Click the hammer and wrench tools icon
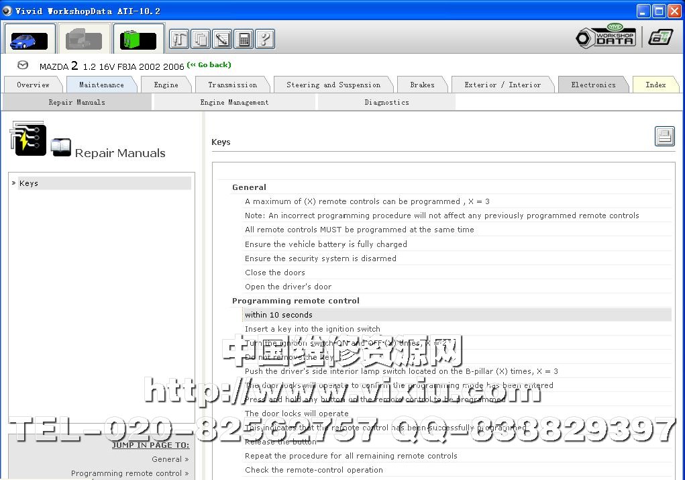The image size is (685, 480). 179,39
